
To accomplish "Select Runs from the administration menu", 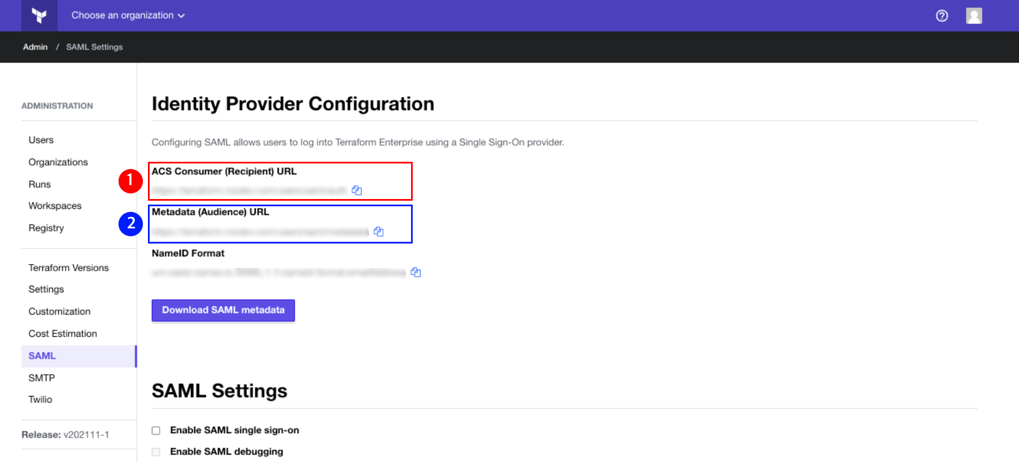I will (39, 185).
